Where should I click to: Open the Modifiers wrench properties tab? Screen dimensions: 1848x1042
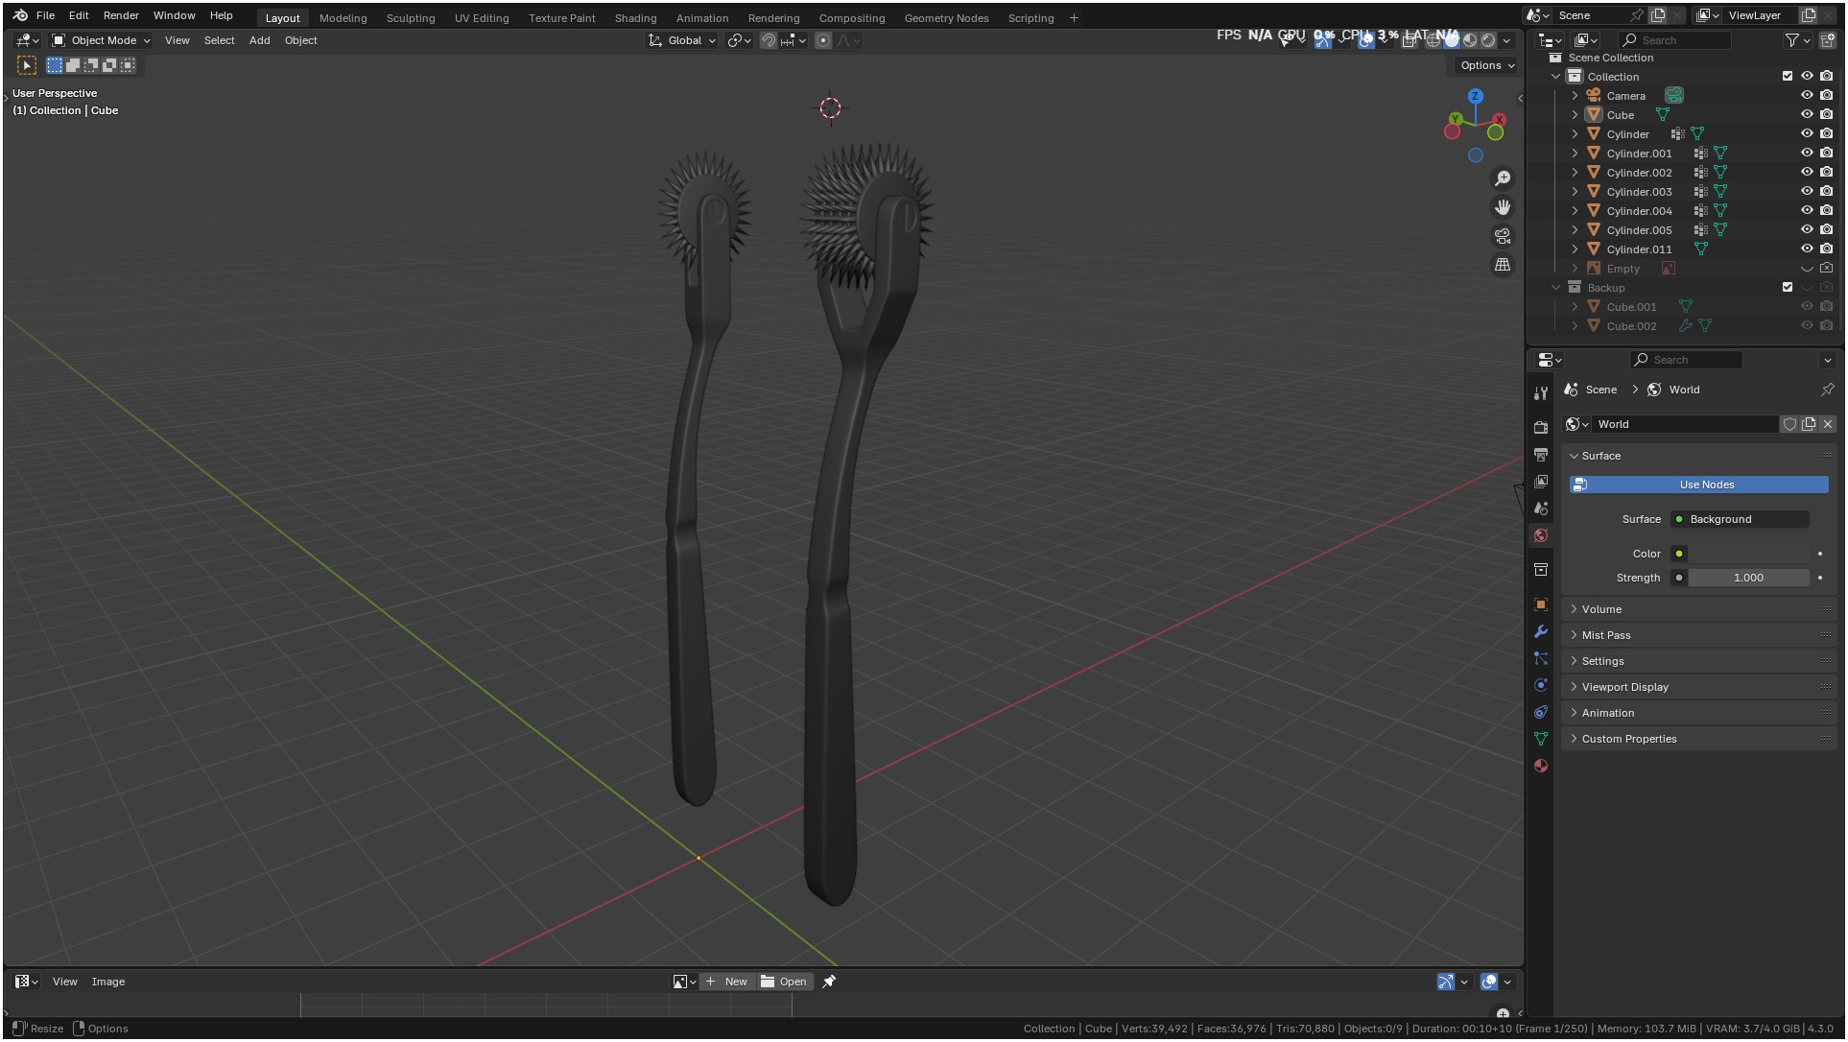[1541, 631]
